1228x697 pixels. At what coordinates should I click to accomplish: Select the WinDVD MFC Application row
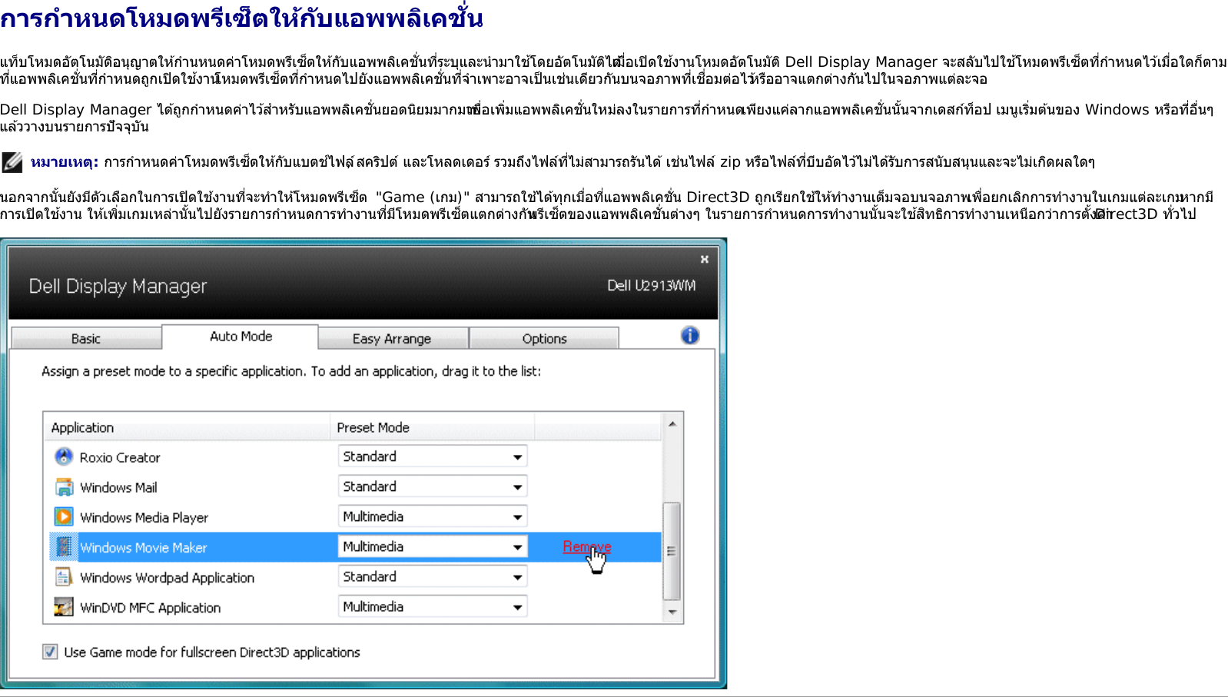(x=353, y=606)
